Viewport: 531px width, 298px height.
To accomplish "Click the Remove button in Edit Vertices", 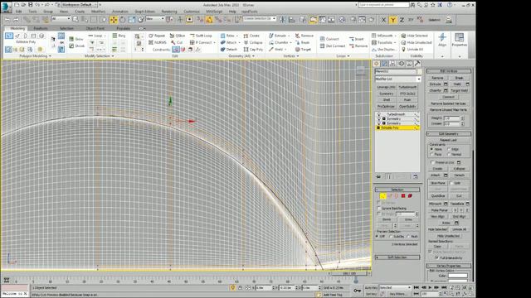I will 437,78.
